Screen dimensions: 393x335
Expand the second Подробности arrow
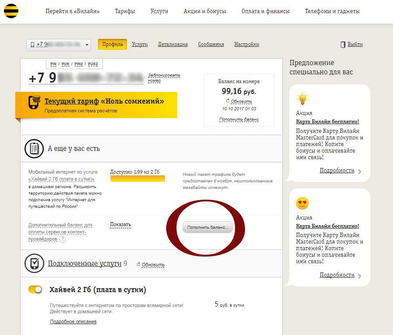pos(360,276)
